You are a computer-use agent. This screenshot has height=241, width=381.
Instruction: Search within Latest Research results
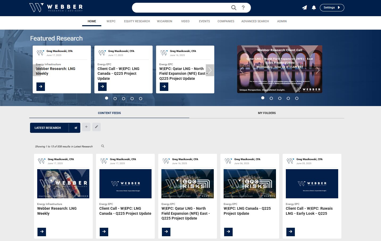coord(103,146)
